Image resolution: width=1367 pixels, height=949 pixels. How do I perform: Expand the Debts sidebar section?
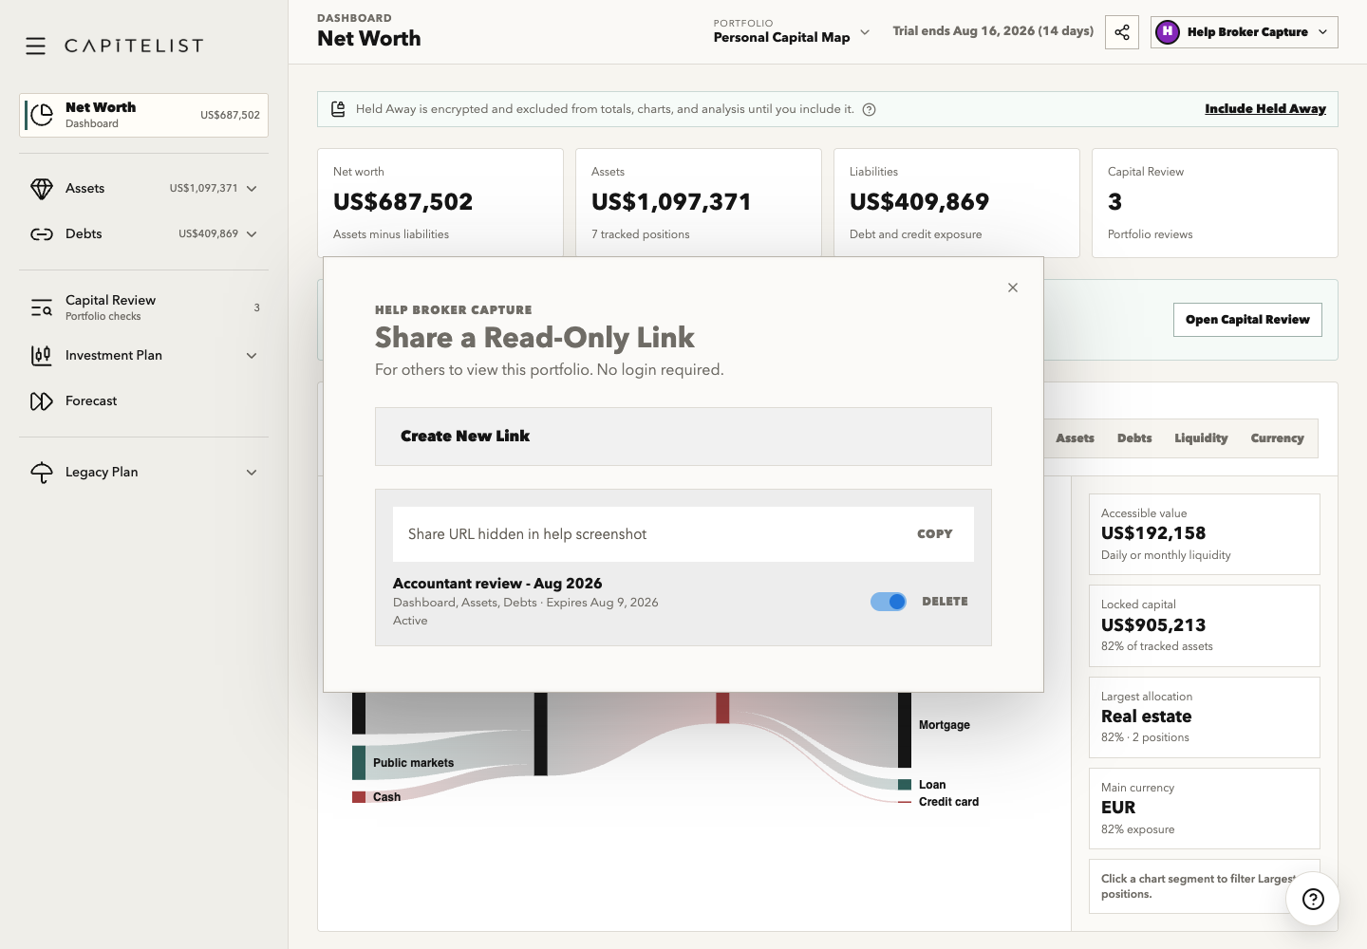coord(252,234)
